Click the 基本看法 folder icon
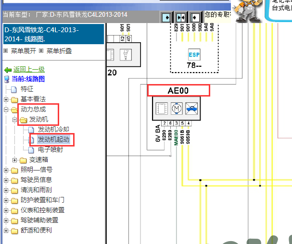292x244 pixels. [x=14, y=100]
